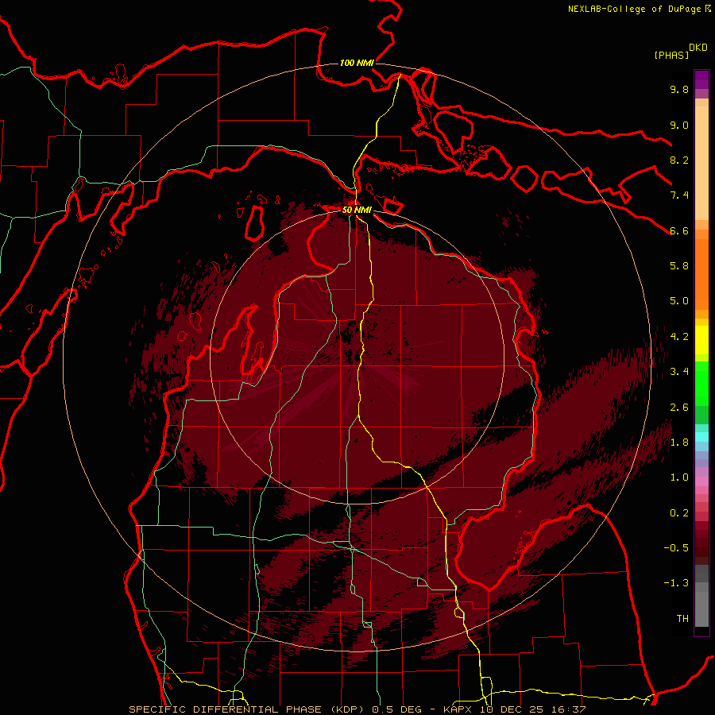Click the 8.2 value on the color scale

[x=679, y=160]
